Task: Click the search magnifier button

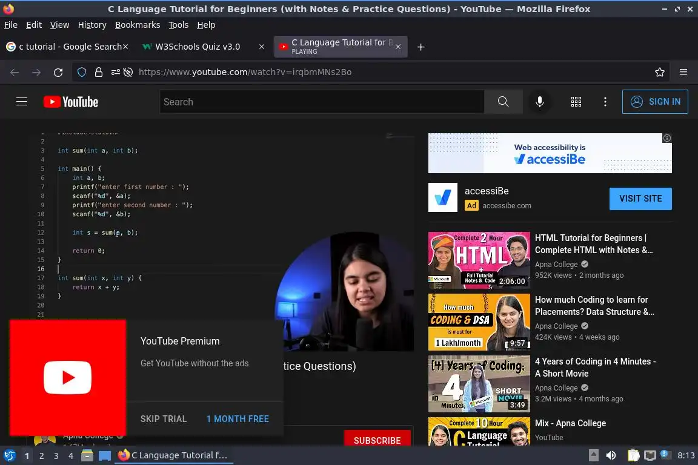Action: [x=503, y=102]
